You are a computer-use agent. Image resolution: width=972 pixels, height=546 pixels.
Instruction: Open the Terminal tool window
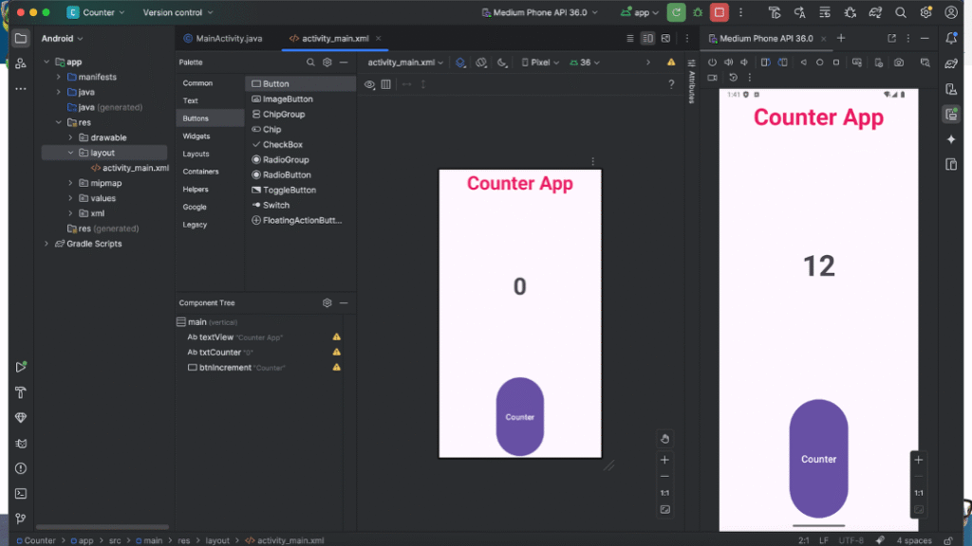coord(21,493)
